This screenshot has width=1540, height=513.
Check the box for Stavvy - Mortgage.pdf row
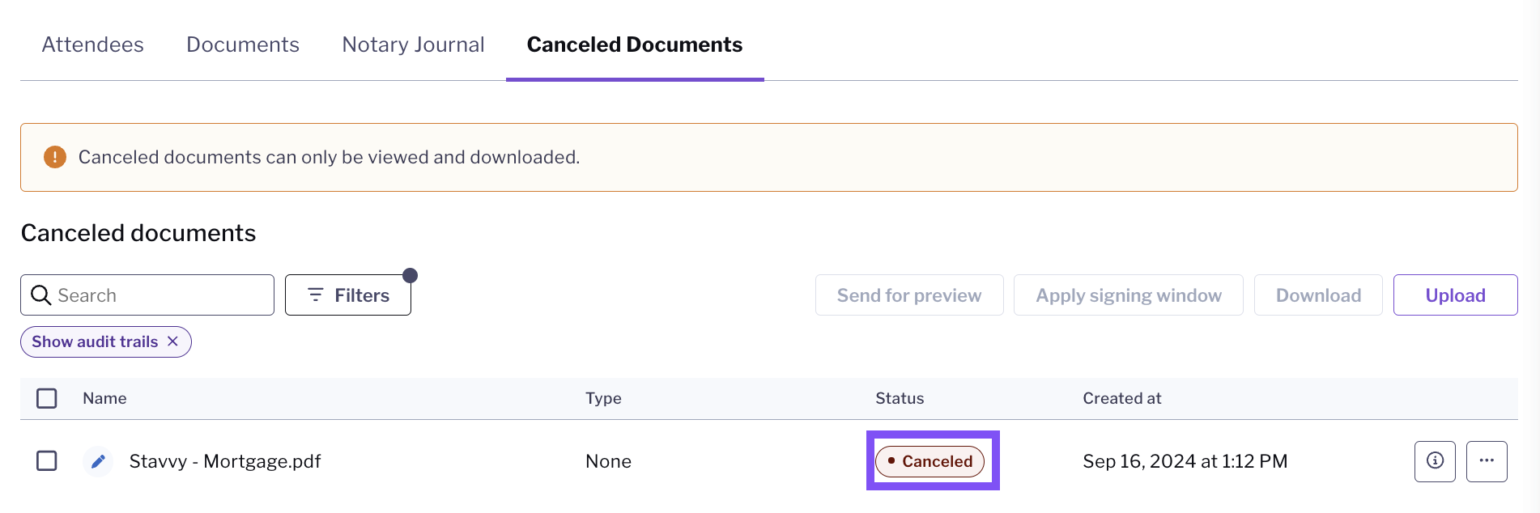click(x=47, y=461)
